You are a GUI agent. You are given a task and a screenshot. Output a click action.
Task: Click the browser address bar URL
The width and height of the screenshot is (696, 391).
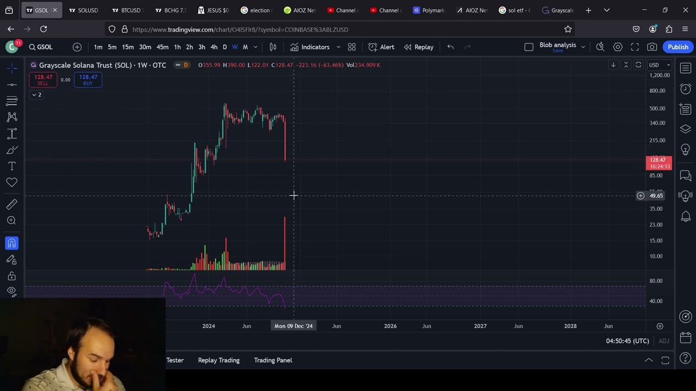[x=240, y=29]
